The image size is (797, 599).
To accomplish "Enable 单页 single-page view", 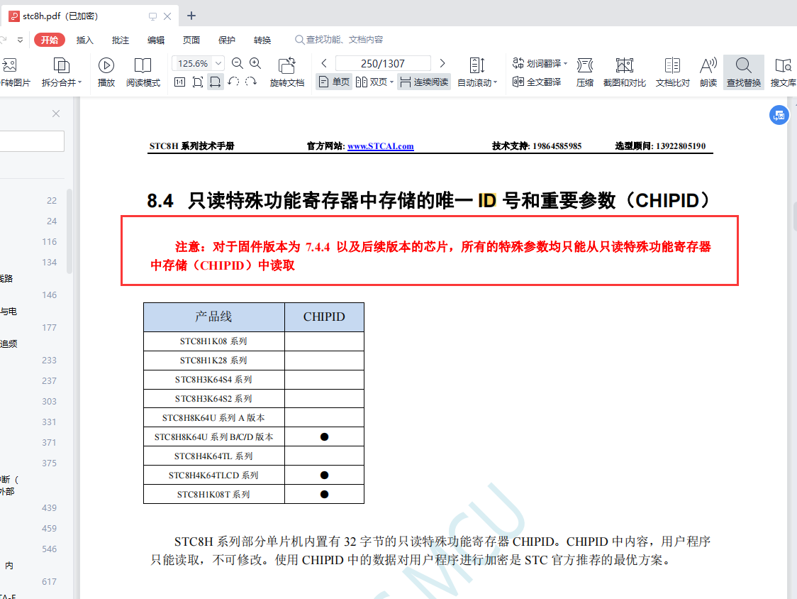I will [x=333, y=82].
